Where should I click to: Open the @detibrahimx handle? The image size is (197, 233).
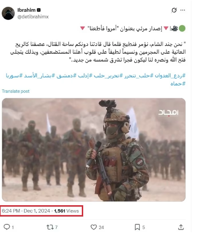(x=33, y=16)
